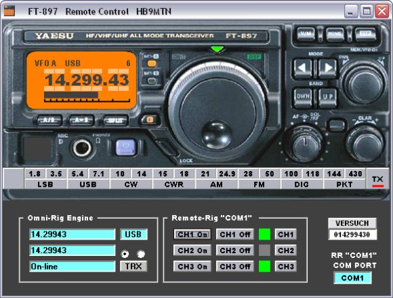Select the 5.4 MHz band

click(x=77, y=174)
